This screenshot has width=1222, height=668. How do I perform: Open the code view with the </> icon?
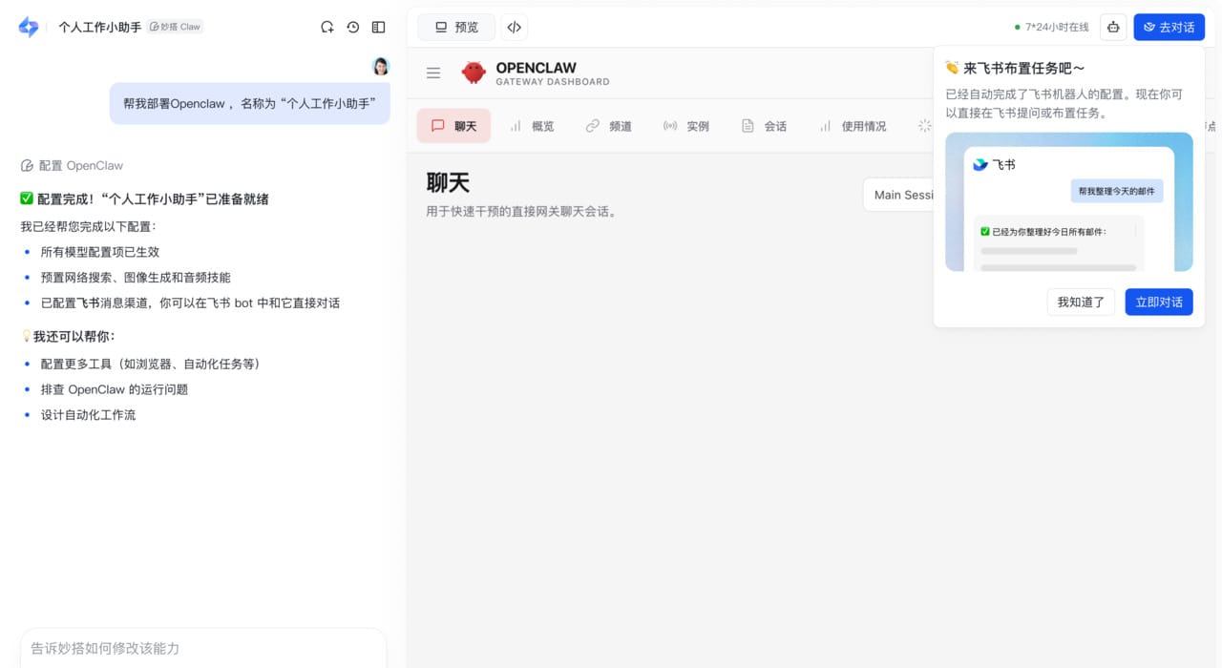click(514, 27)
